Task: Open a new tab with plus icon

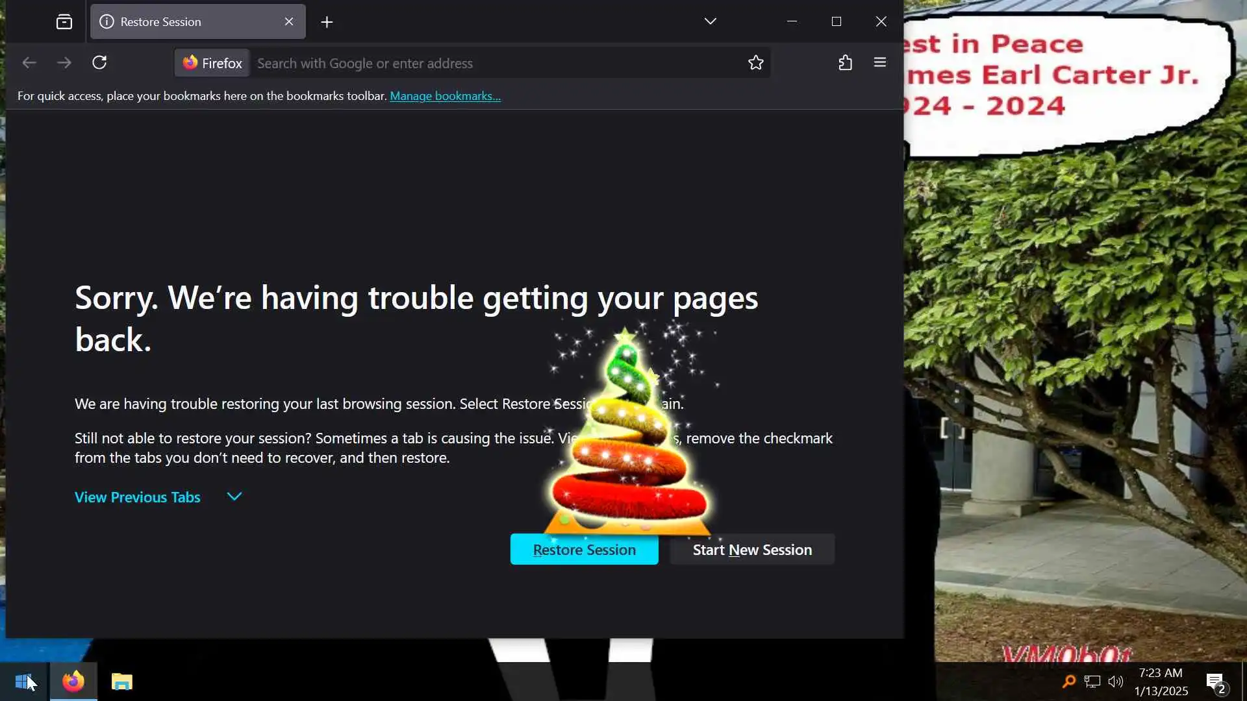Action: [x=327, y=22]
